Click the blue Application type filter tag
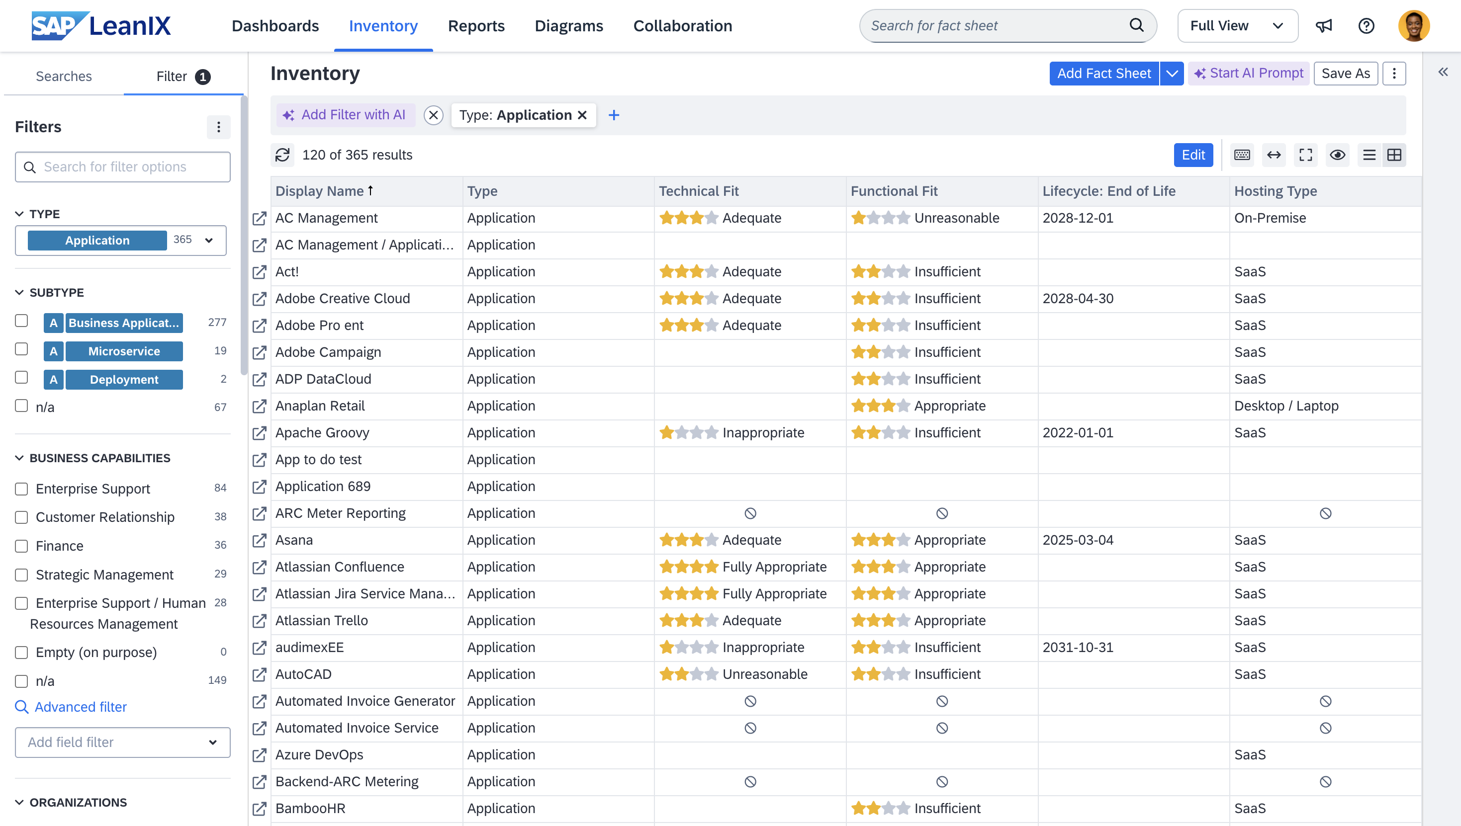1461x826 pixels. coord(97,241)
